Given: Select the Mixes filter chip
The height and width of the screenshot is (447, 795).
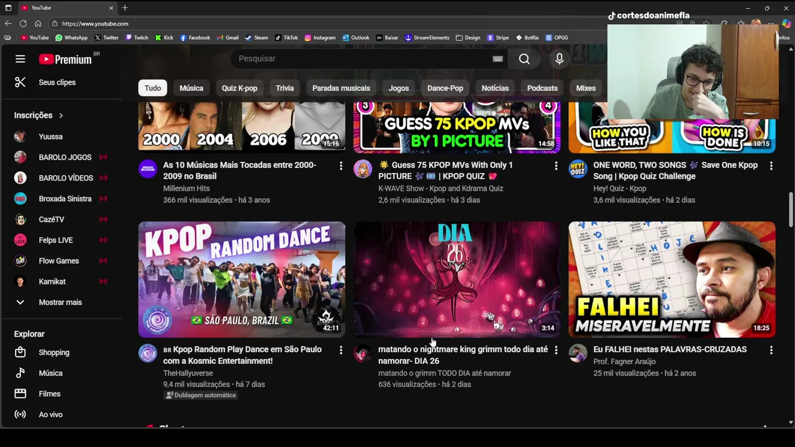Looking at the screenshot, I should 586,88.
